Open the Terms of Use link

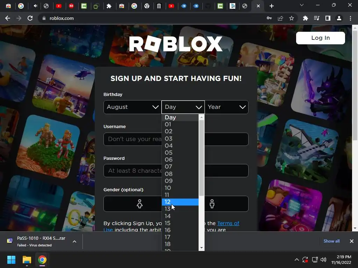point(228,223)
